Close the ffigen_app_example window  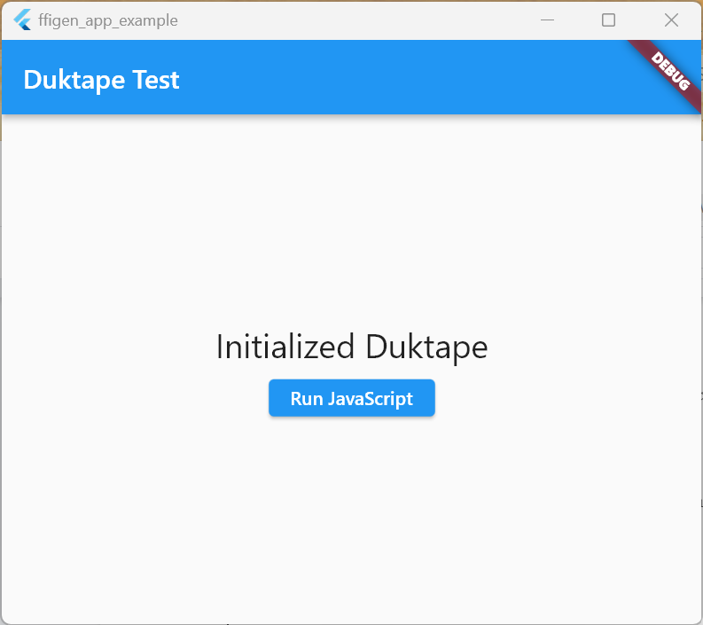tap(671, 20)
